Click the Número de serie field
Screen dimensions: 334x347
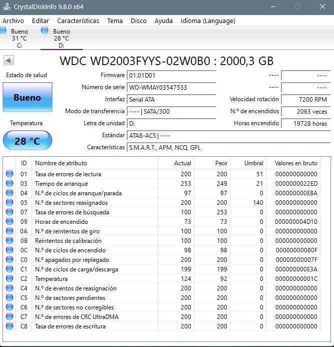point(172,88)
